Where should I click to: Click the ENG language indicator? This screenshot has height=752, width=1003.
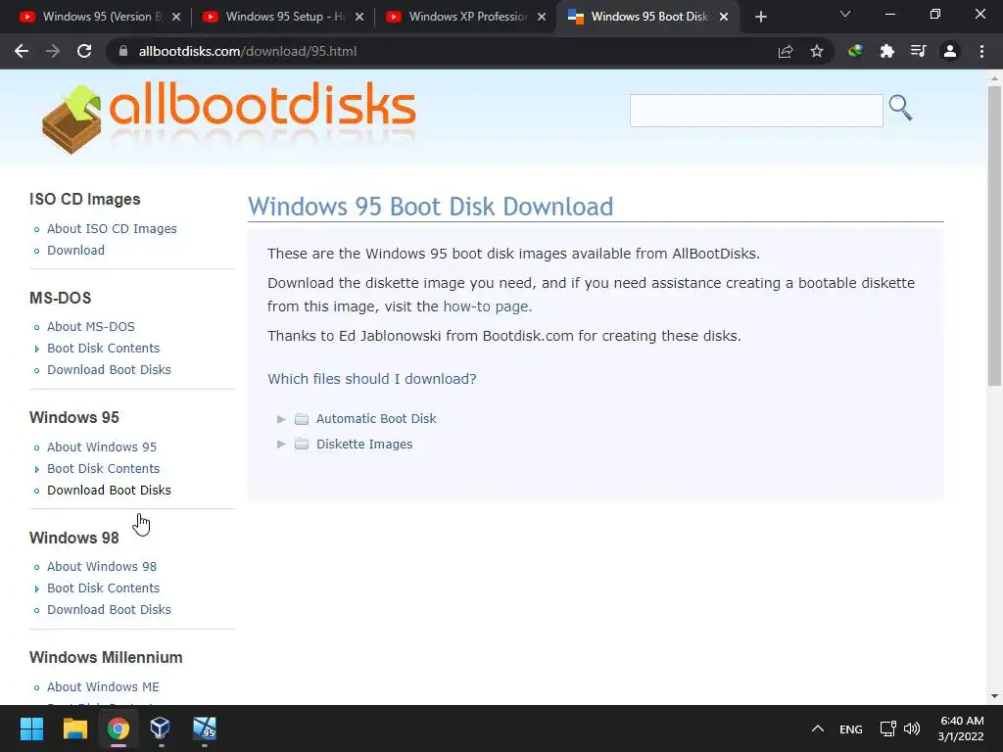(851, 729)
